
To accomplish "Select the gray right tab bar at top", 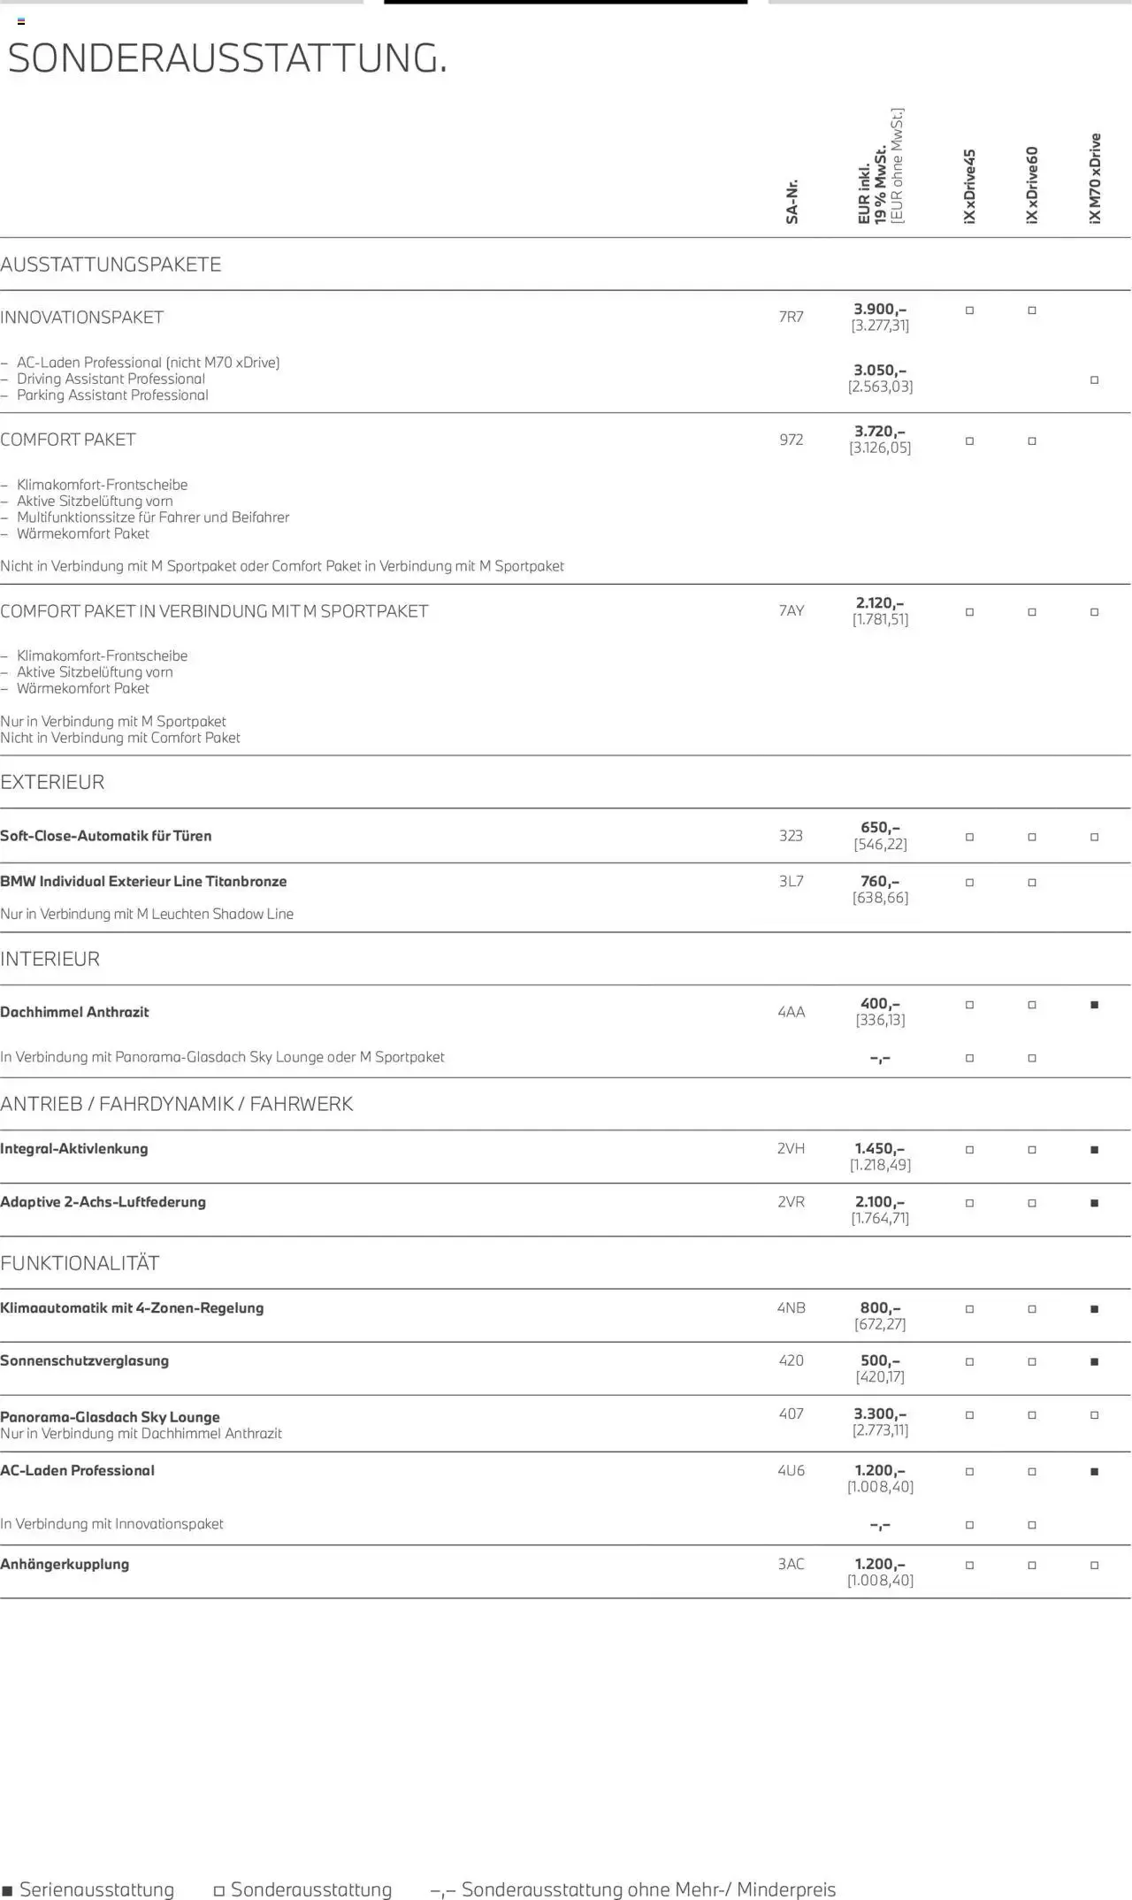I will point(950,2).
